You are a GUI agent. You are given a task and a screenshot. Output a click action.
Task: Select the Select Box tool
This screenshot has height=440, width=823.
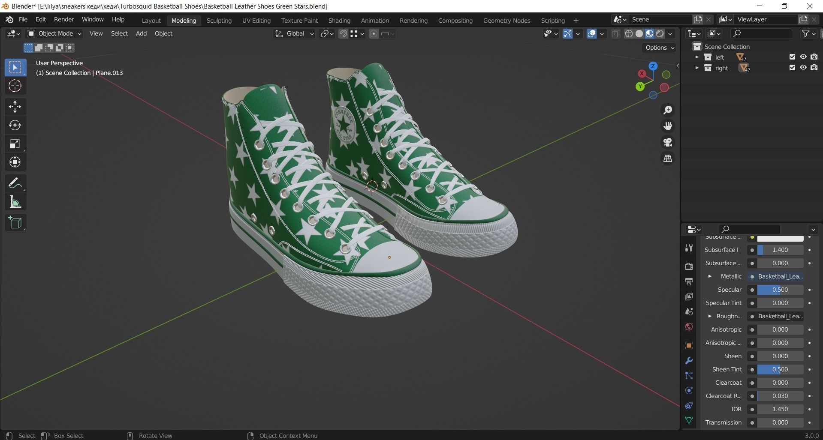click(15, 68)
